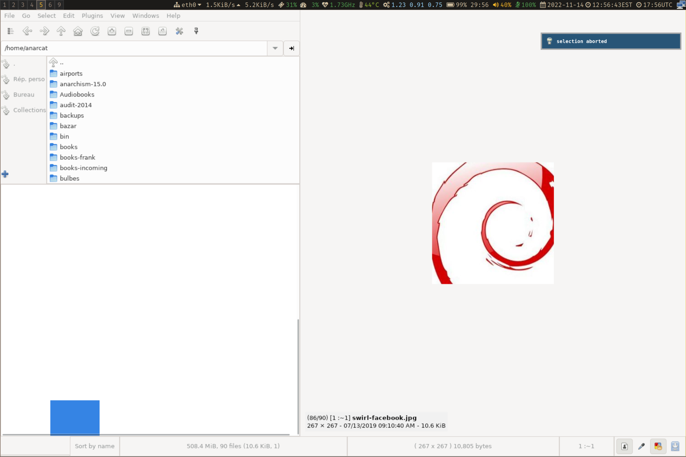
Task: Click the eth0 network indicator
Action: point(187,5)
